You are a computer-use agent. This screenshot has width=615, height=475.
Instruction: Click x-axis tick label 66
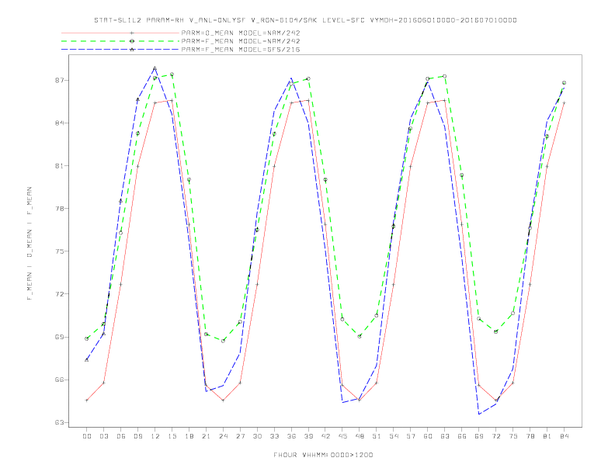pos(462,436)
